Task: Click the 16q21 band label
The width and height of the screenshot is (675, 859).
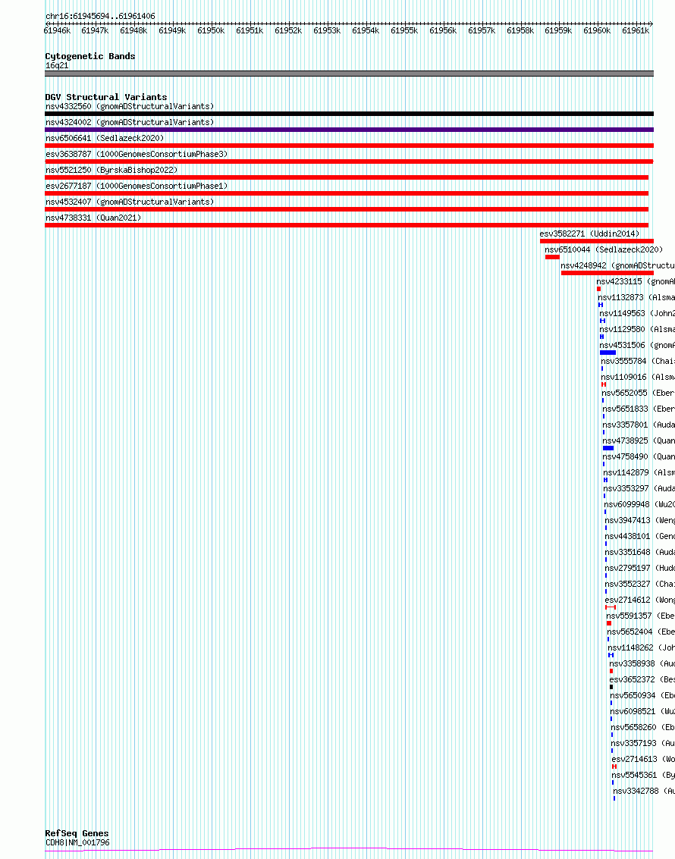Action: [x=57, y=66]
